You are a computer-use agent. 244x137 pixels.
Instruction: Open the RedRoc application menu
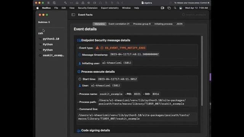[47, 8]
